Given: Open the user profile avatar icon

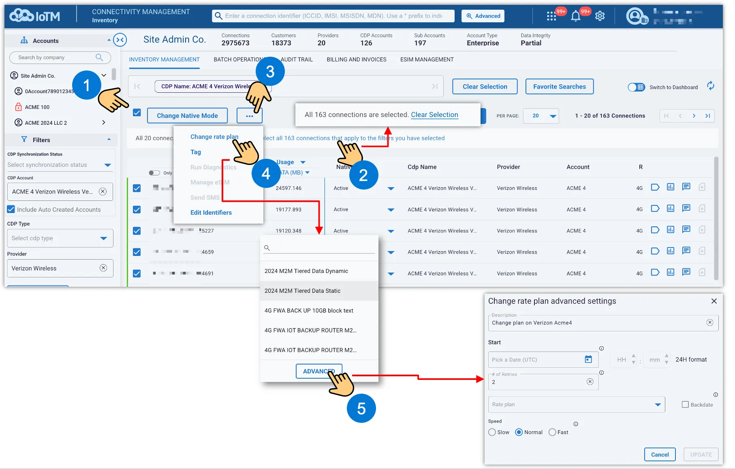Looking at the screenshot, I should click(x=635, y=16).
